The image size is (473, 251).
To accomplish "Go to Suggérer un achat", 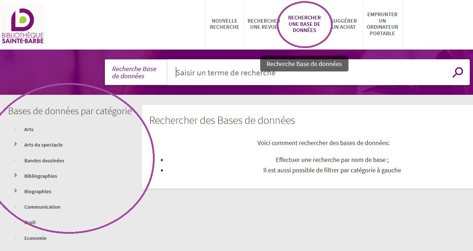I will (344, 24).
